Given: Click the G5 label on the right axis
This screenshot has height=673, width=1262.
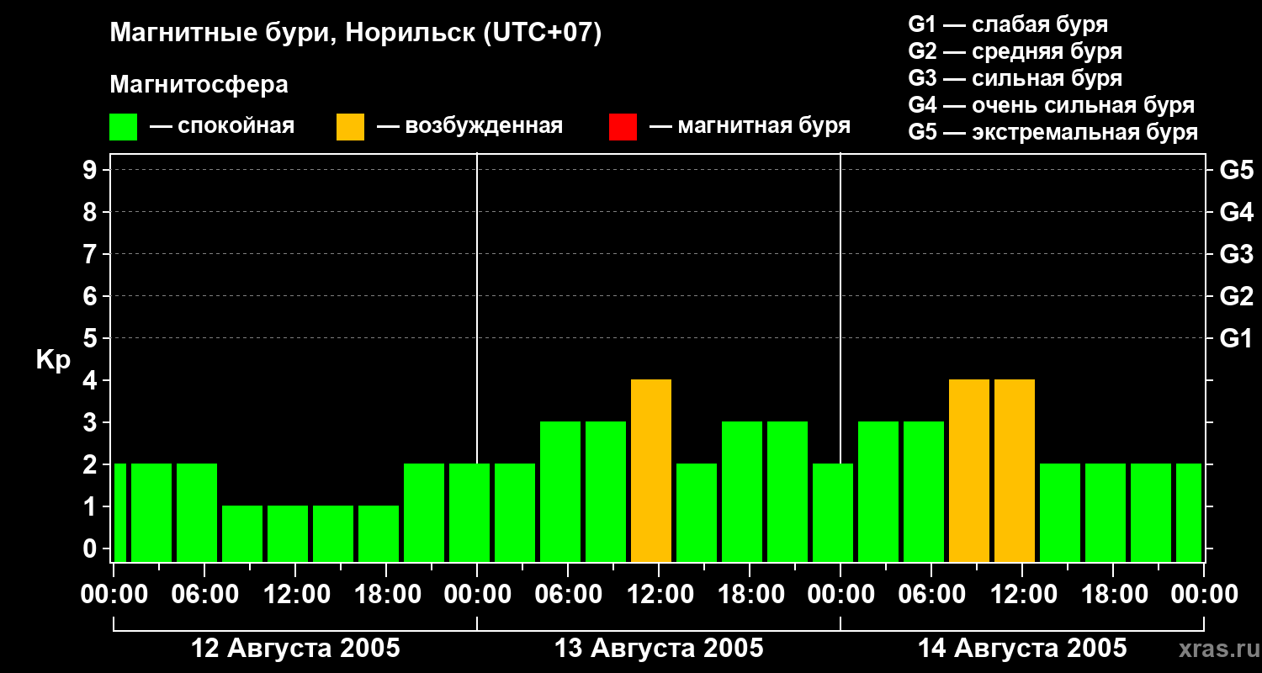Looking at the screenshot, I should point(1236,170).
